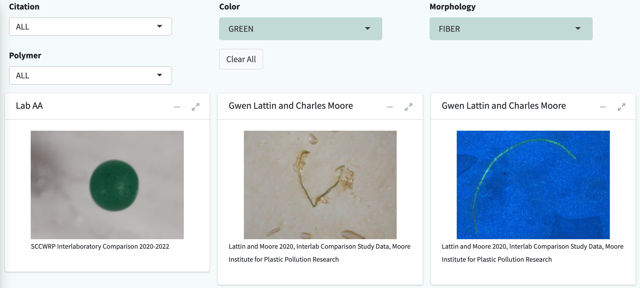The height and width of the screenshot is (288, 640).
Task: Open the Citation dropdown
Action: coord(91,27)
